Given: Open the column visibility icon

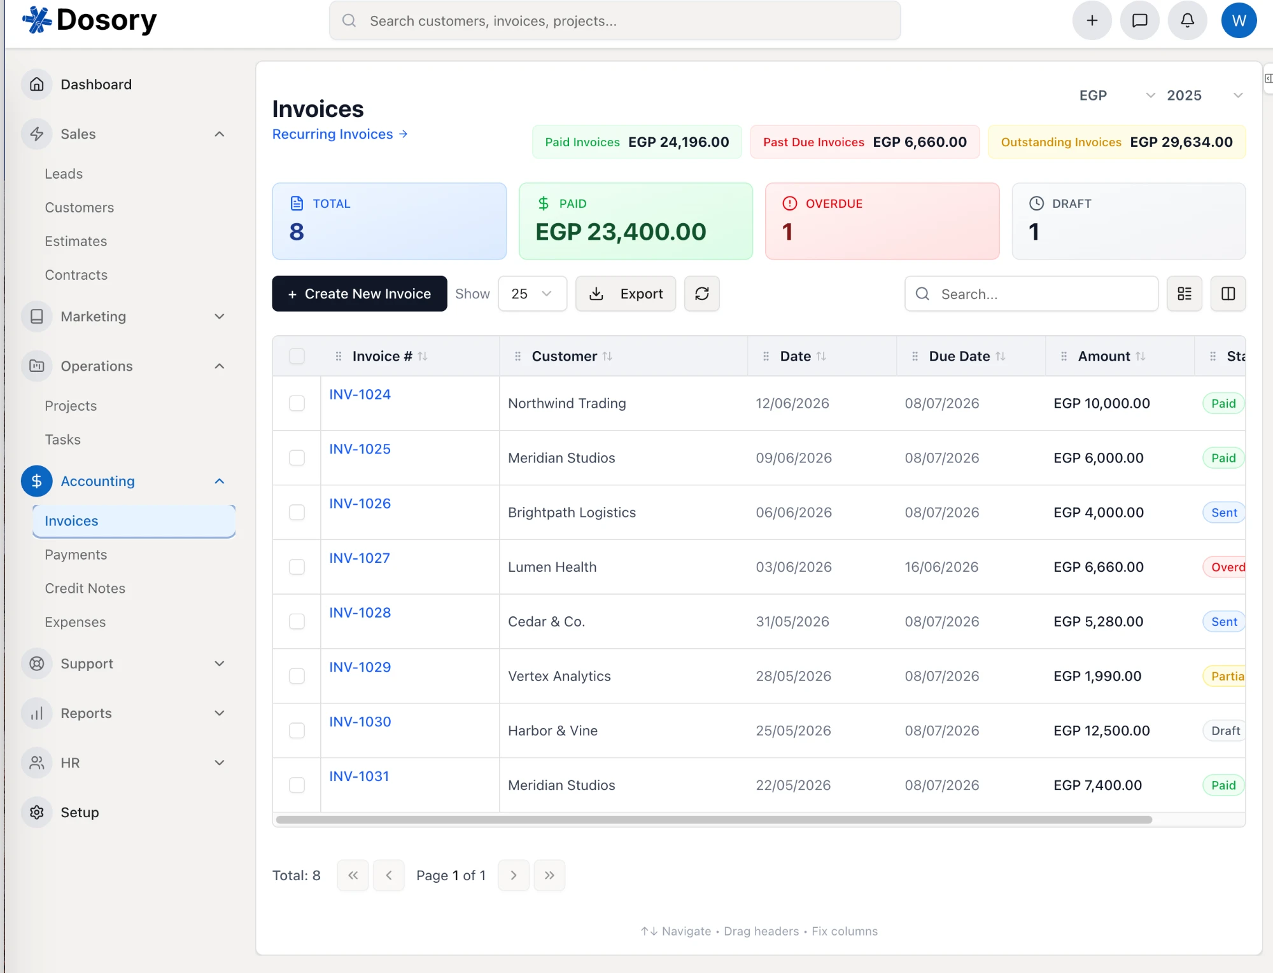Looking at the screenshot, I should (1228, 294).
